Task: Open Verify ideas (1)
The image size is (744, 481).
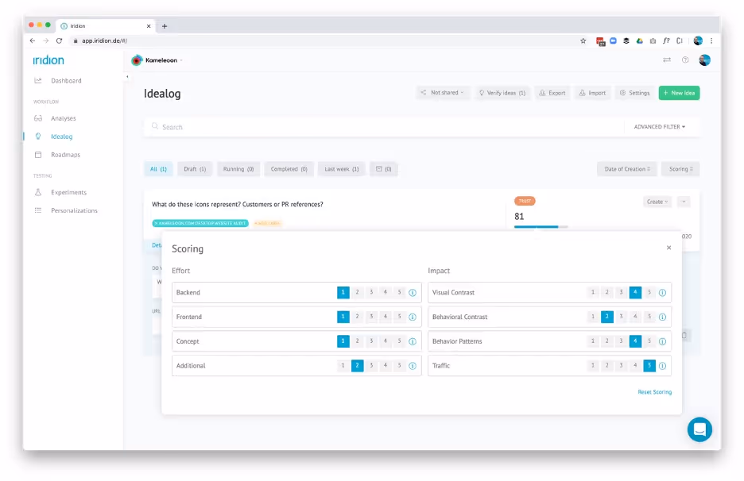Action: click(x=502, y=93)
